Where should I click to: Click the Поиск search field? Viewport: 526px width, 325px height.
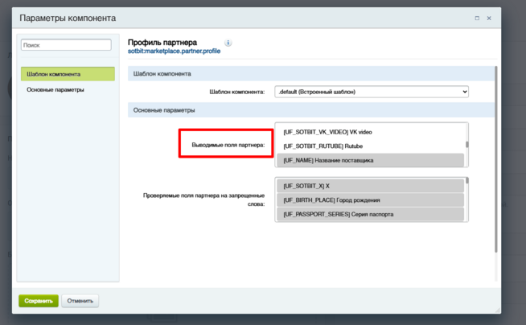point(66,46)
